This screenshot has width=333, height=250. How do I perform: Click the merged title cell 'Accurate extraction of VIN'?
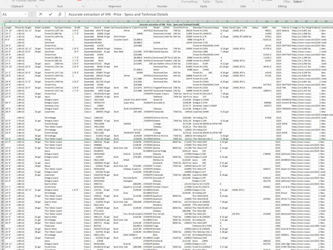coord(169,24)
